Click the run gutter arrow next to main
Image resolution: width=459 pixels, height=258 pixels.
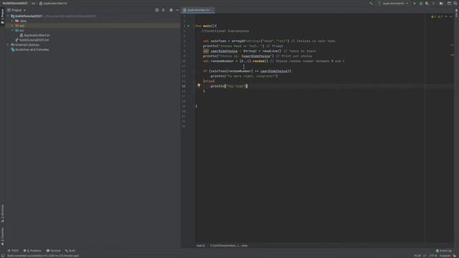coord(189,26)
